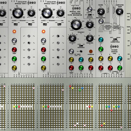Click Fine frequency knob on oscillator beside Filter Resonator
The height and width of the screenshot is (131, 131).
[61, 13]
